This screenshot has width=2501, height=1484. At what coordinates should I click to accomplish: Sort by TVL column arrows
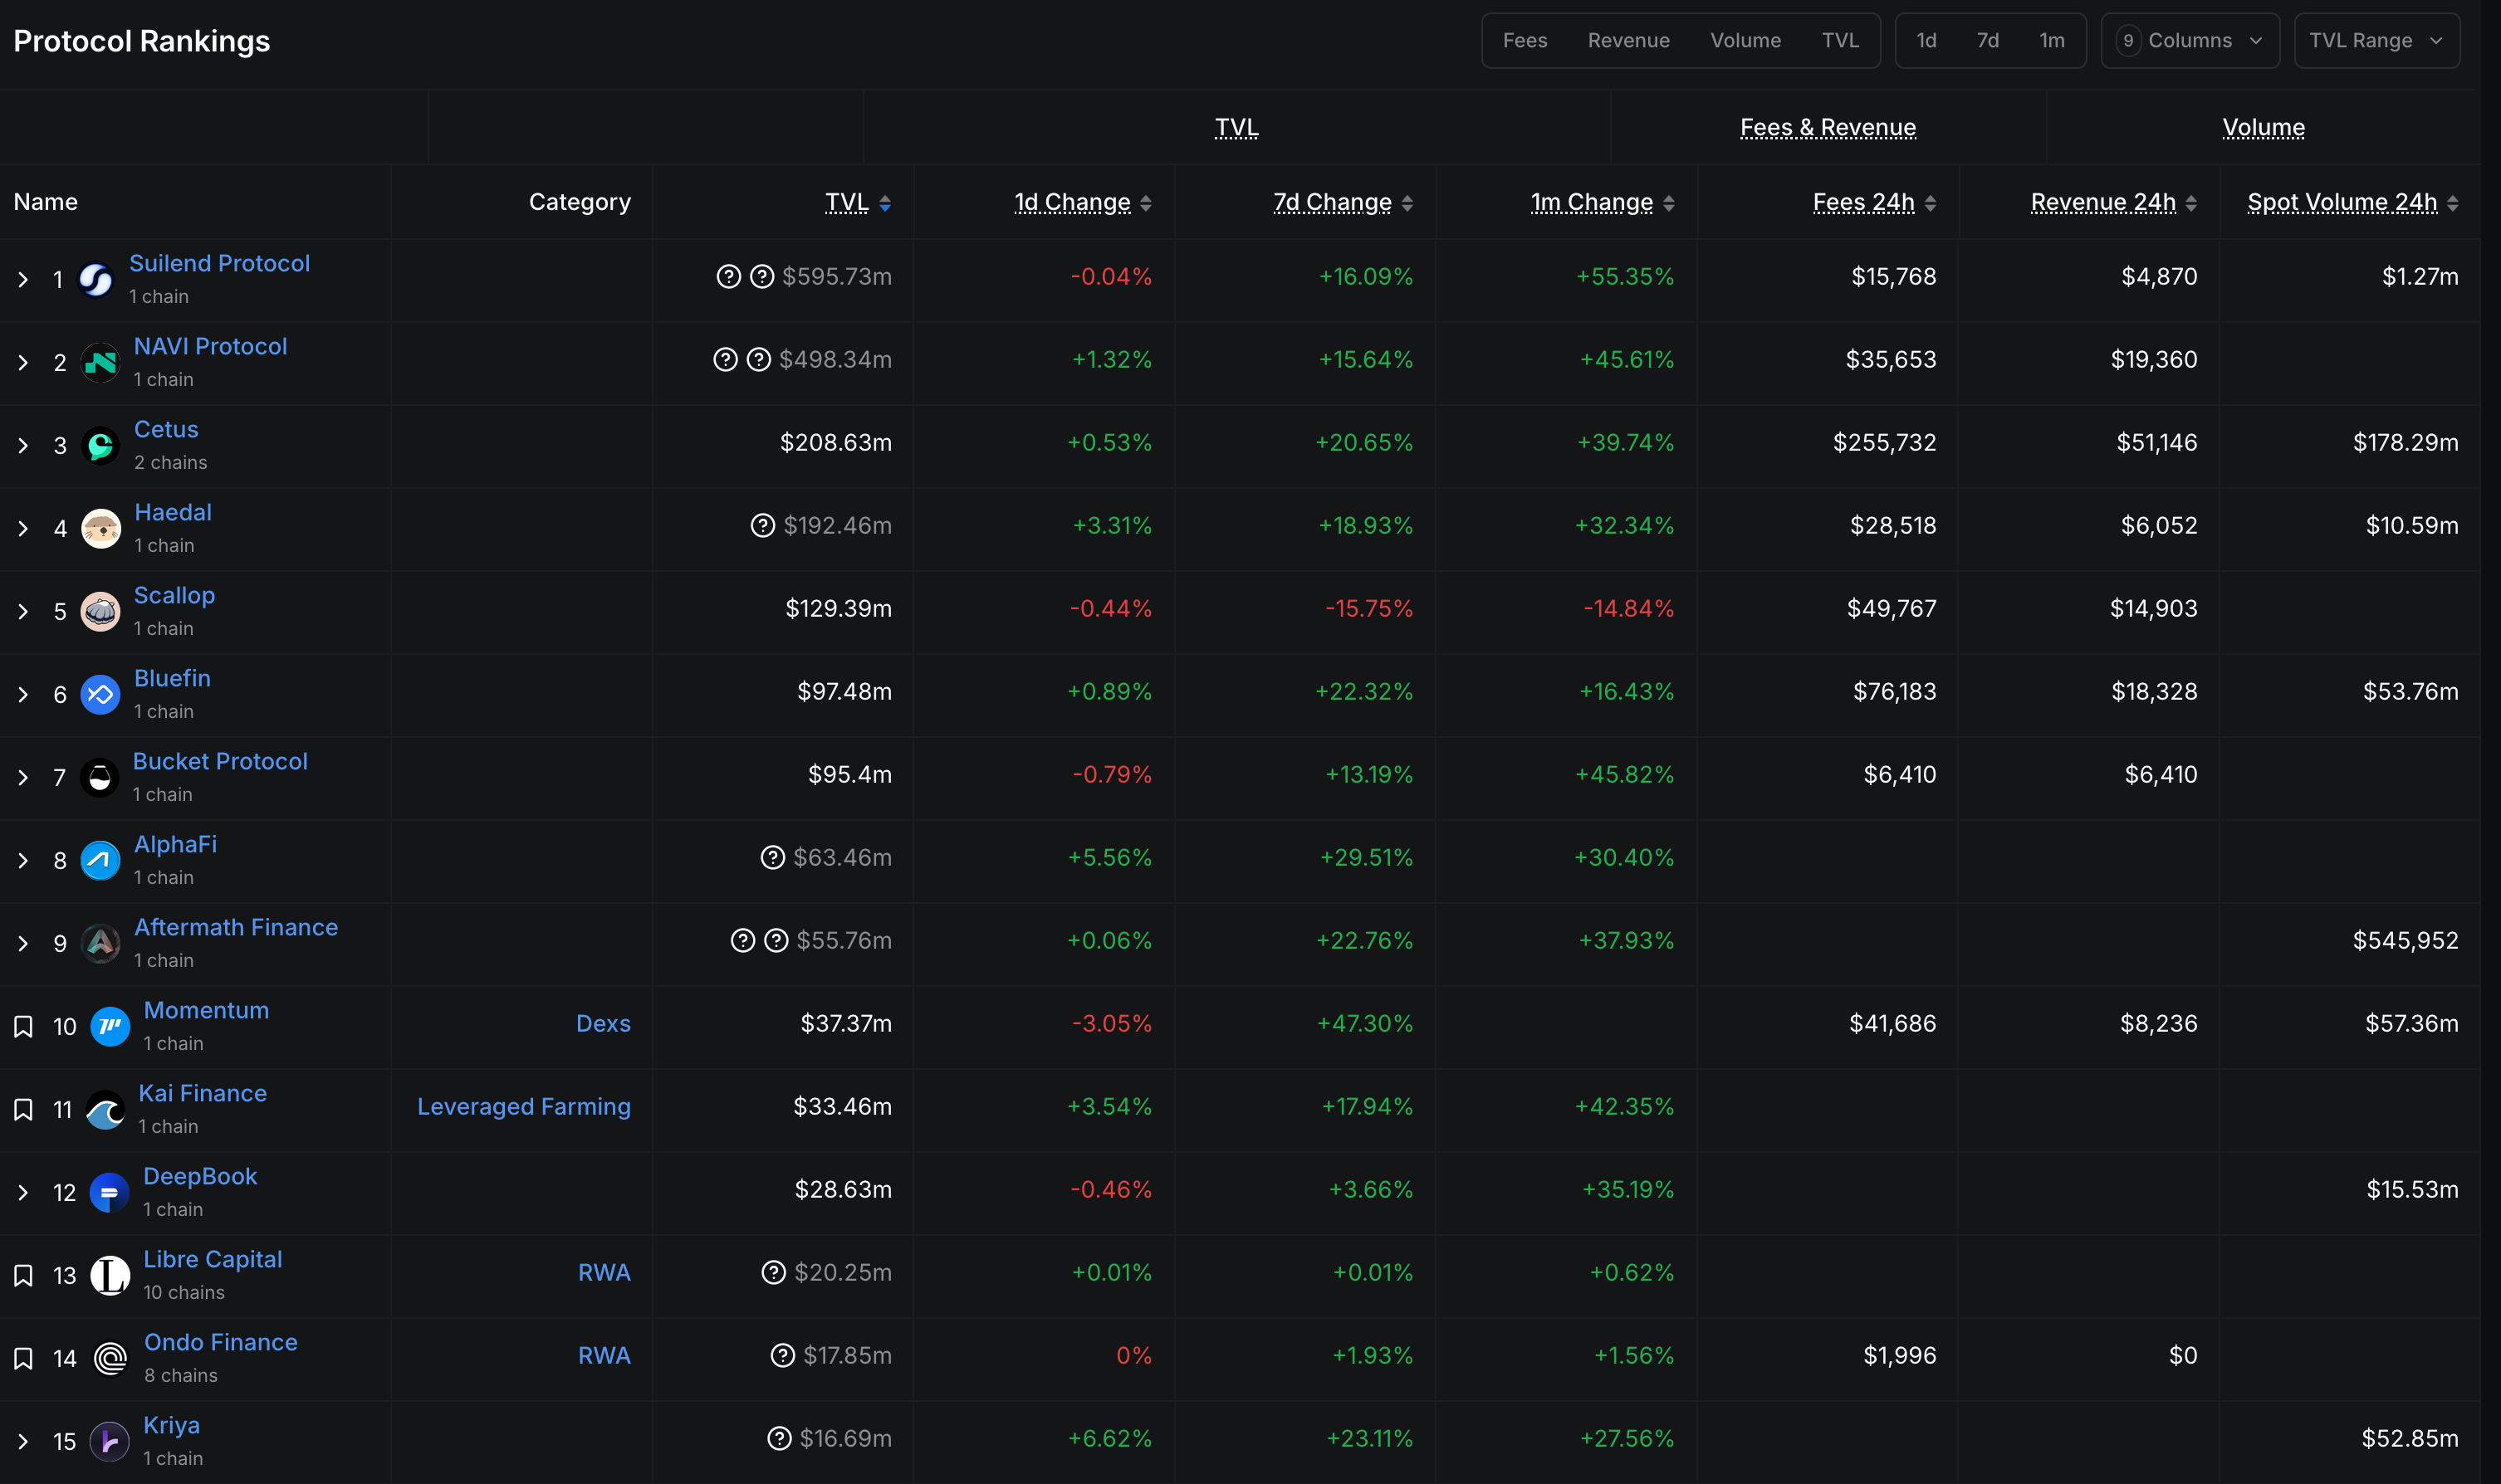tap(884, 203)
